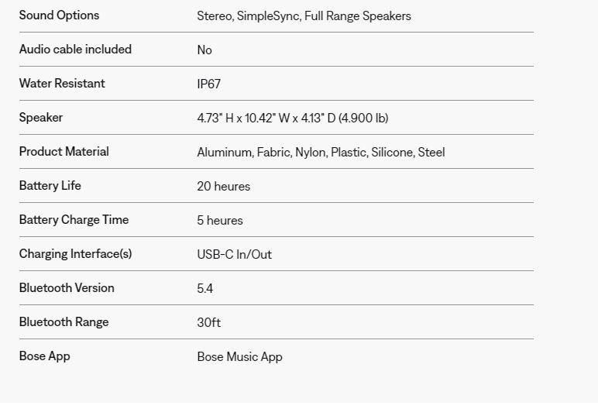This screenshot has width=598, height=409.
Task: Click the speaker dimensions and weight text
Action: (x=292, y=119)
